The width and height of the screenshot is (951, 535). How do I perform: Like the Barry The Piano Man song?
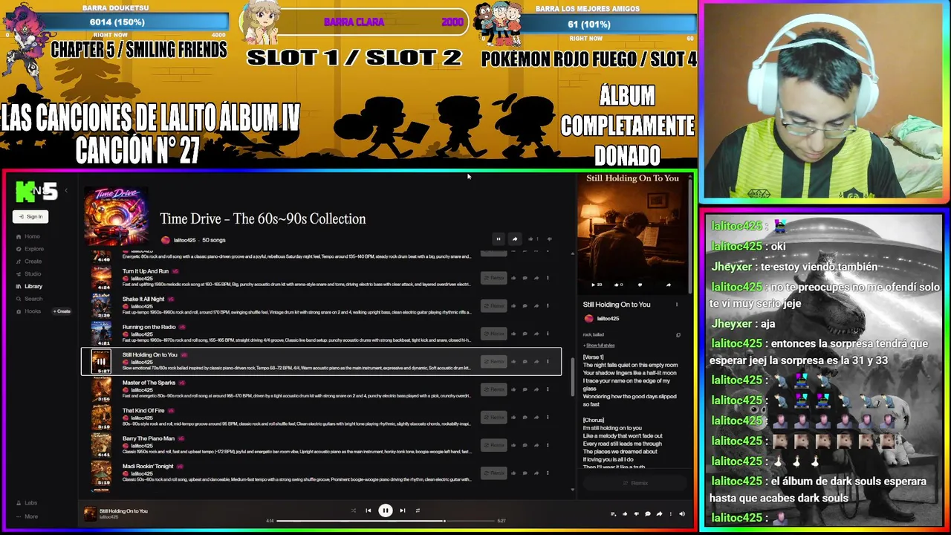click(513, 445)
